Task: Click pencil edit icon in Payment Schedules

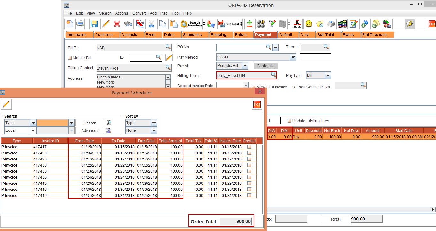Action: [x=6, y=104]
